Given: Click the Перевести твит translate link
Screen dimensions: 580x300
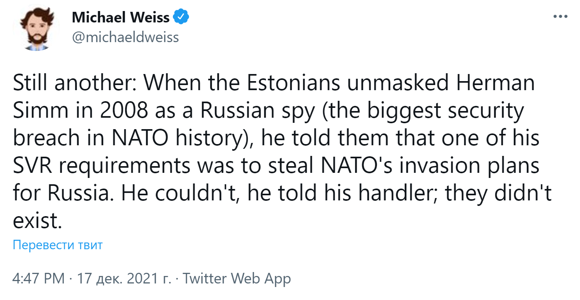Looking at the screenshot, I should [x=57, y=245].
